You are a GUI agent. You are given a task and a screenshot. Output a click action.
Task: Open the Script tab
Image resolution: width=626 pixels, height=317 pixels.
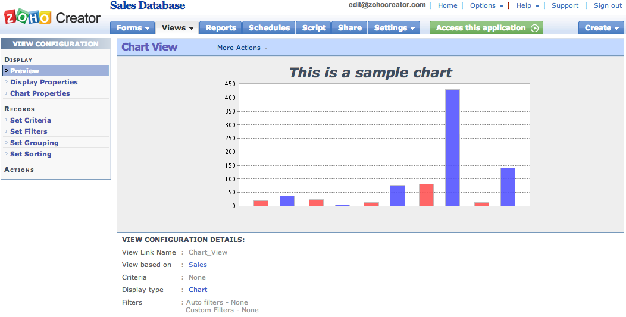coord(314,27)
